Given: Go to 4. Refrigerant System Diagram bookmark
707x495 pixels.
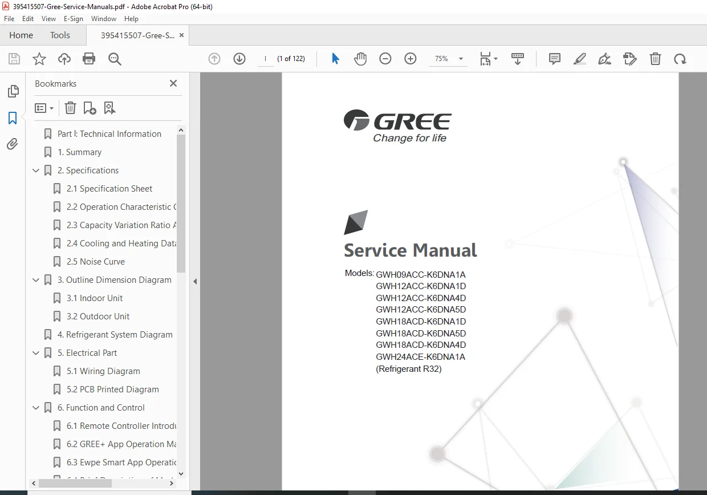Looking at the screenshot, I should point(115,335).
